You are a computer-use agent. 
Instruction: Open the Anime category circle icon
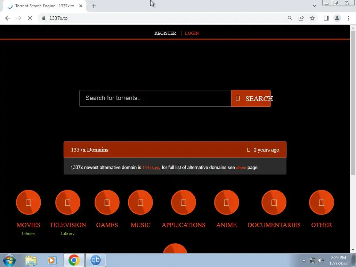click(x=226, y=202)
